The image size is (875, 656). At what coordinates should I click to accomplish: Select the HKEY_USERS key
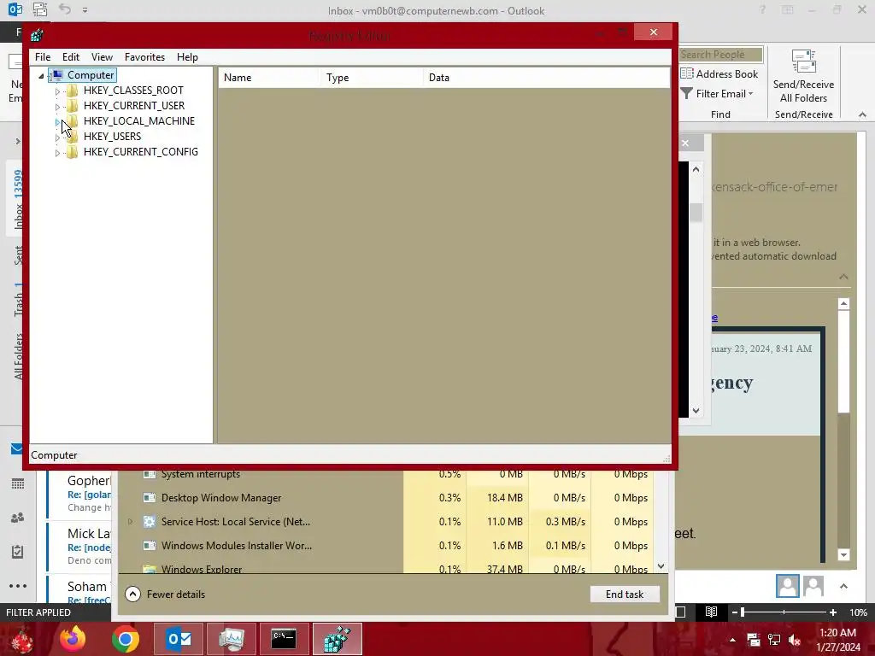point(112,136)
